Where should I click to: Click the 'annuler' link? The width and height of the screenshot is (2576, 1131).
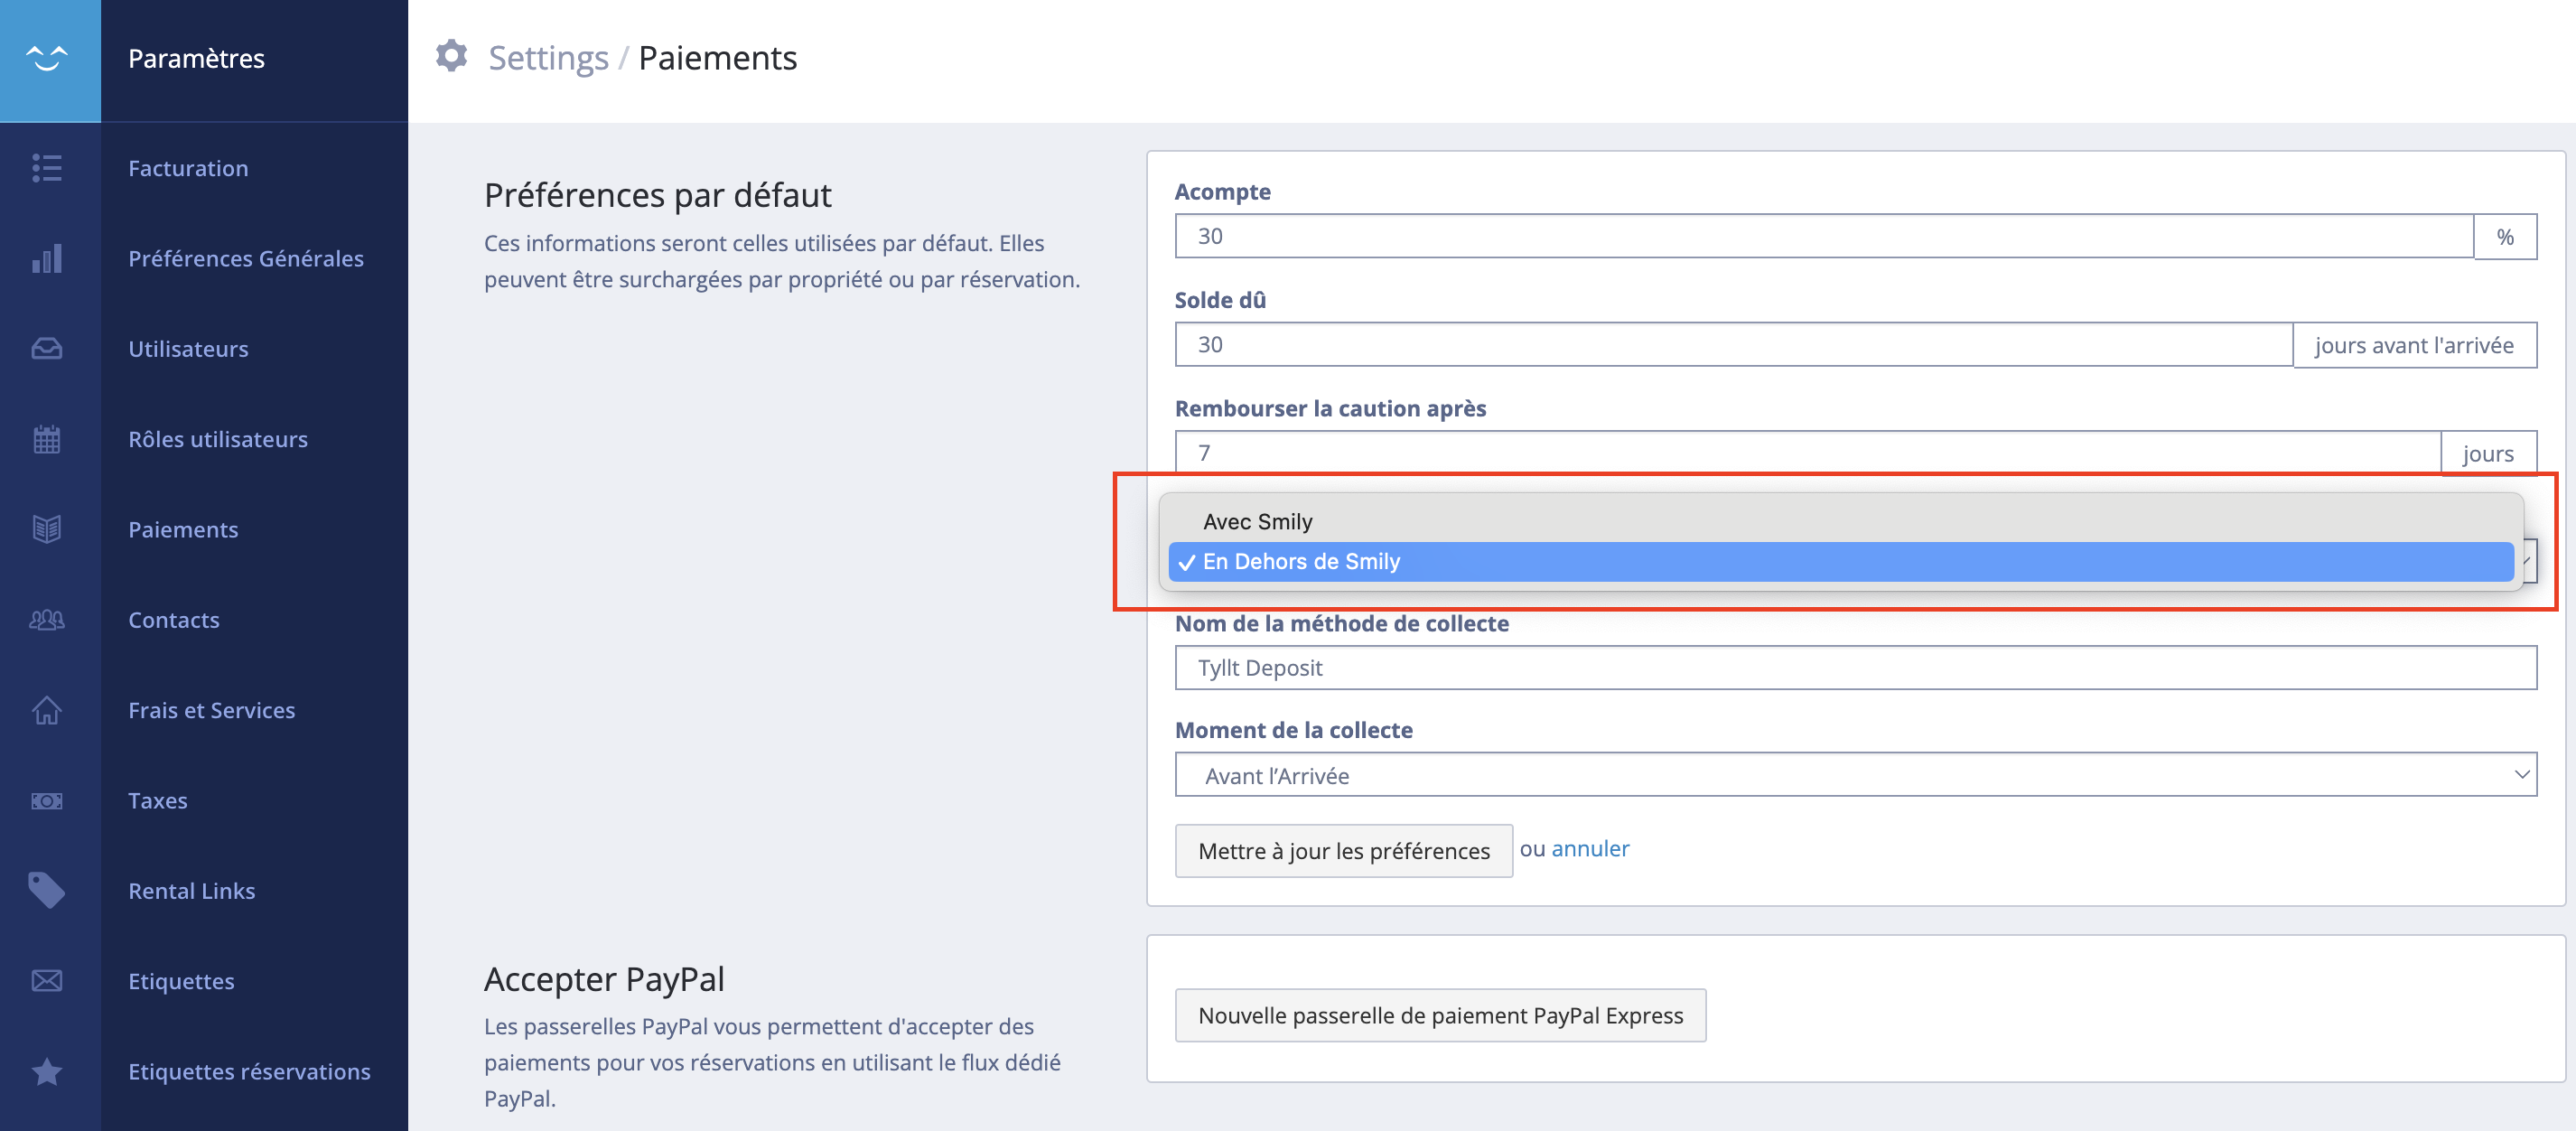click(x=1590, y=849)
